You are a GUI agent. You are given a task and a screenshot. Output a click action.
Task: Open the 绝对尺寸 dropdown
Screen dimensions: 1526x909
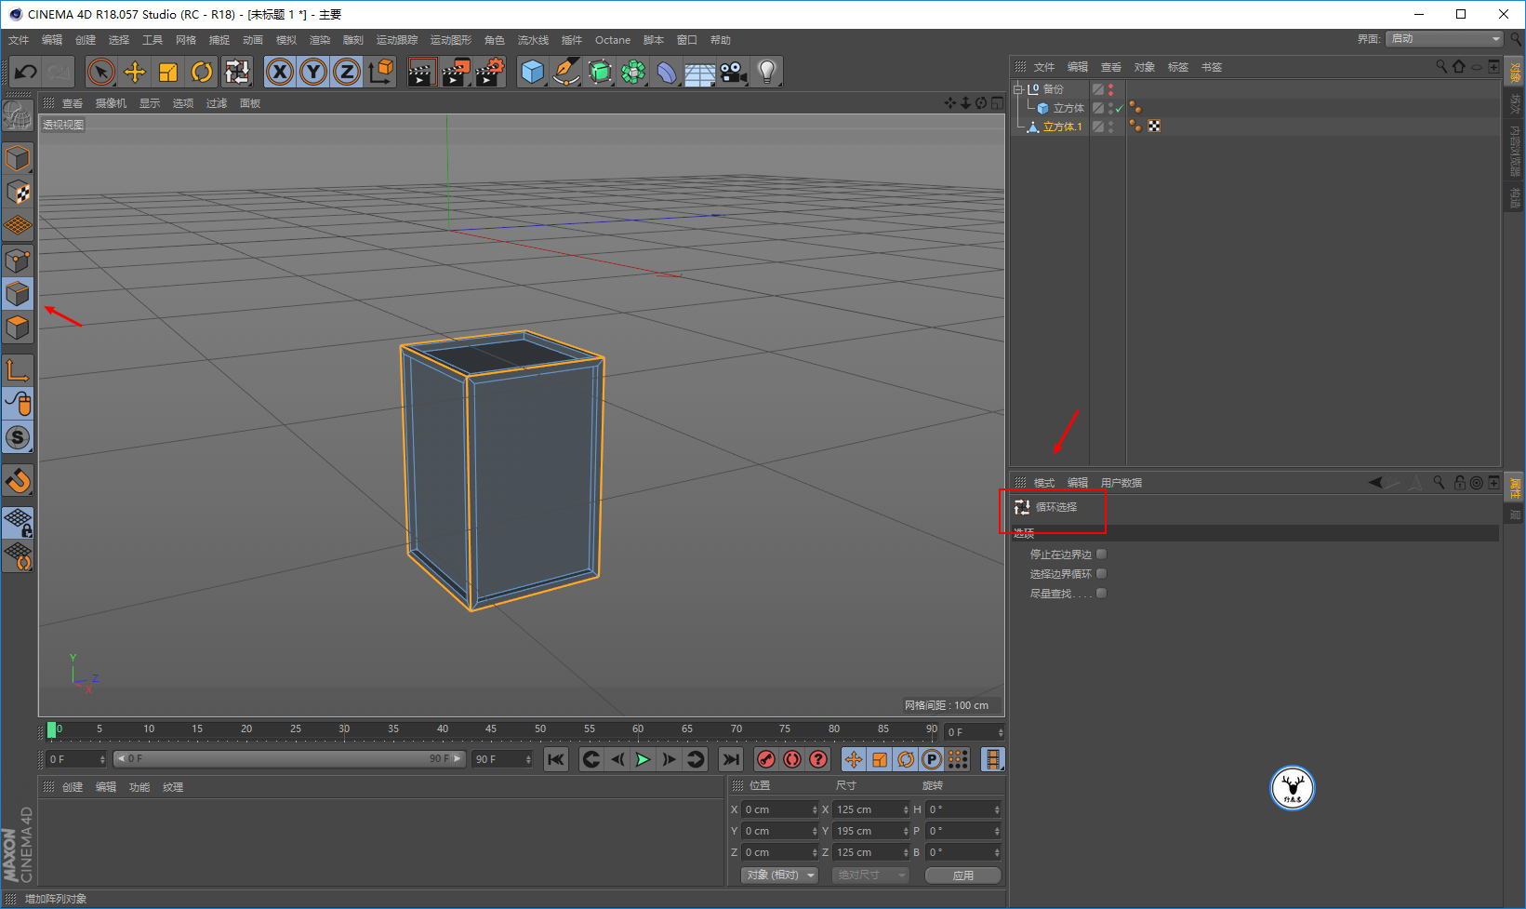[x=870, y=876]
